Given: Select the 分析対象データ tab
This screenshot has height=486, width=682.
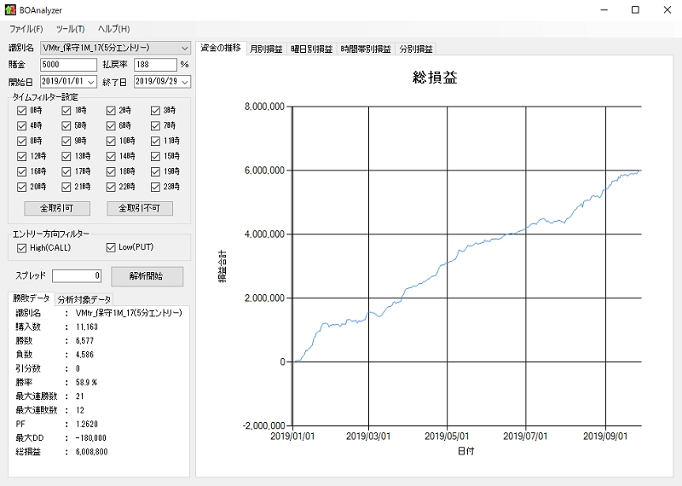Looking at the screenshot, I should point(84,299).
